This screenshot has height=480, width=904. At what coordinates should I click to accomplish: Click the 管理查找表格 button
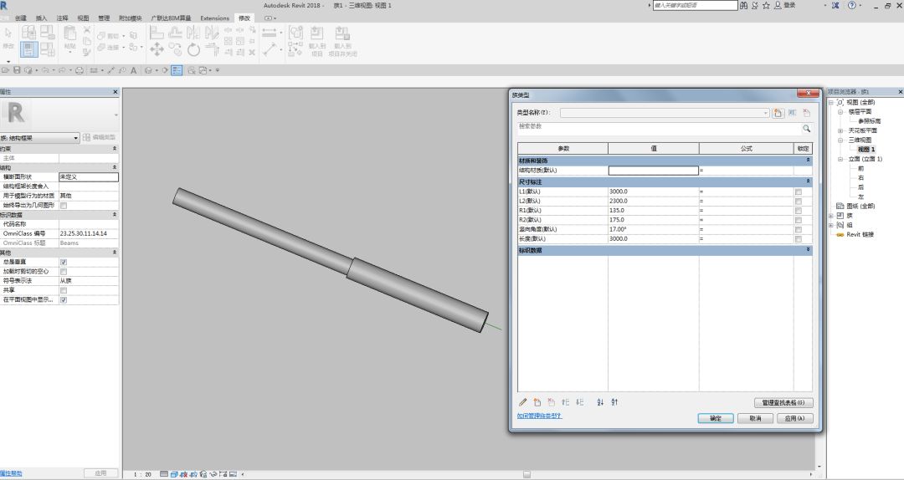(783, 403)
